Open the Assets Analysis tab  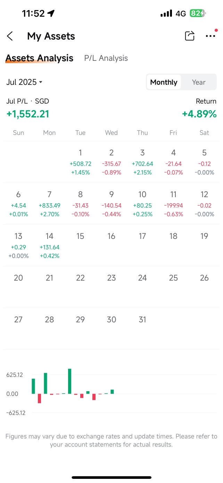39,58
